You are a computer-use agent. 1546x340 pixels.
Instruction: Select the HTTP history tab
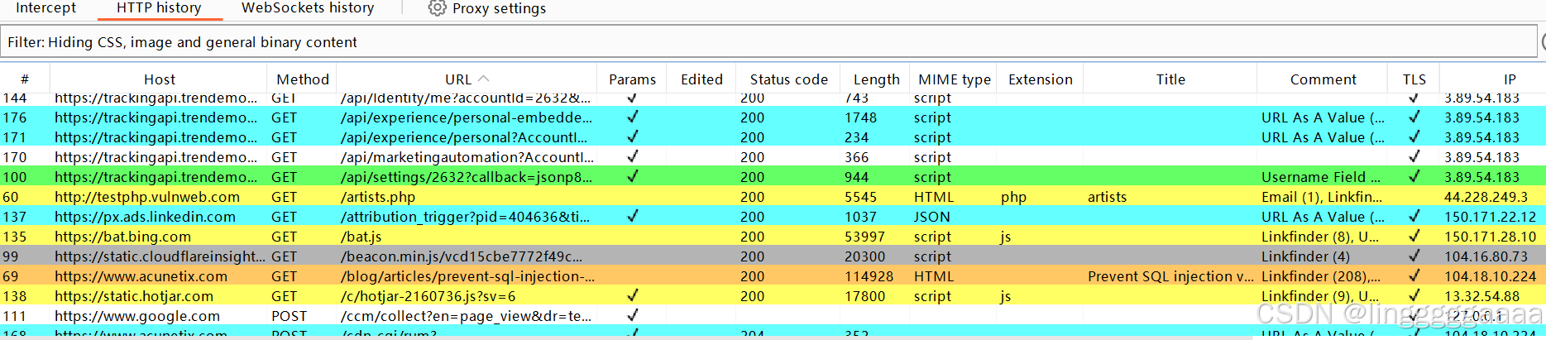point(159,8)
